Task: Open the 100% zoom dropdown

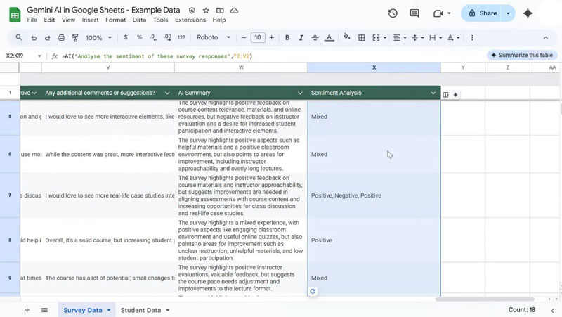Action: coord(98,37)
